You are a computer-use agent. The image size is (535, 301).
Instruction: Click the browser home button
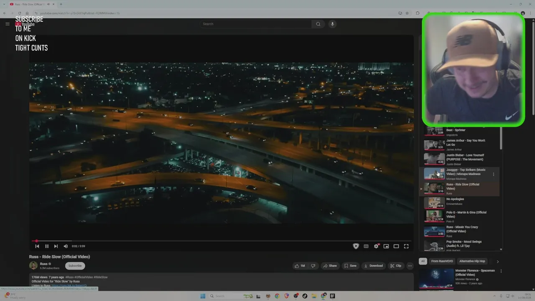coord(27,13)
